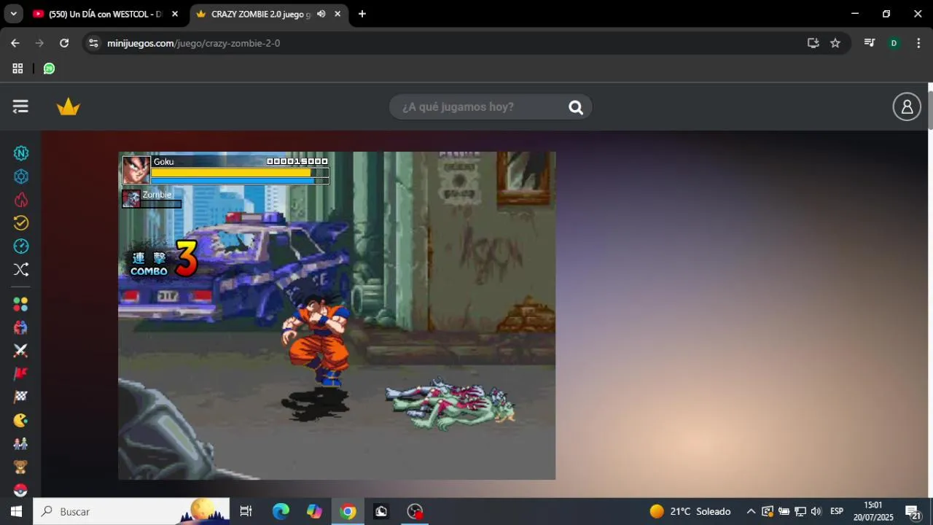Open the two players category icon
This screenshot has width=933, height=525.
(x=21, y=443)
